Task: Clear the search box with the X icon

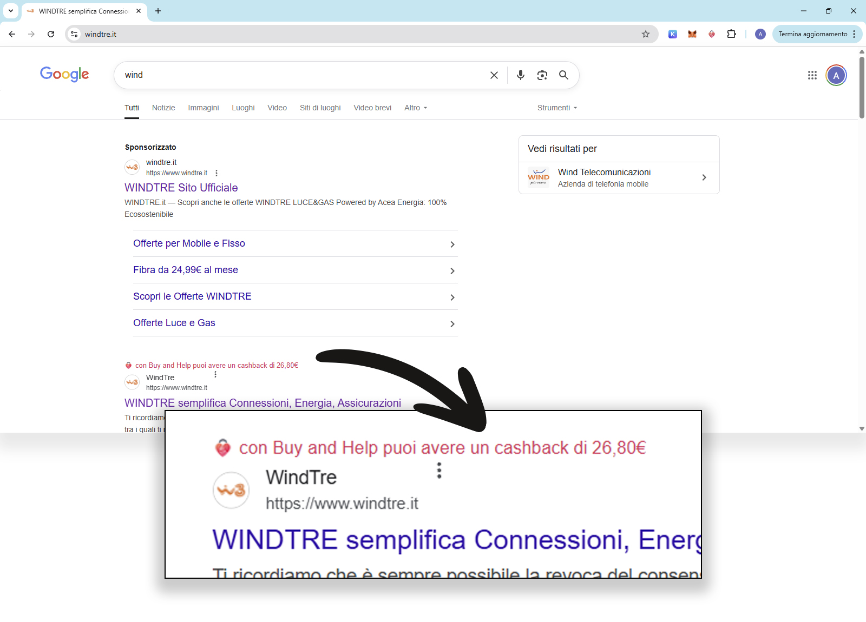Action: 494,75
